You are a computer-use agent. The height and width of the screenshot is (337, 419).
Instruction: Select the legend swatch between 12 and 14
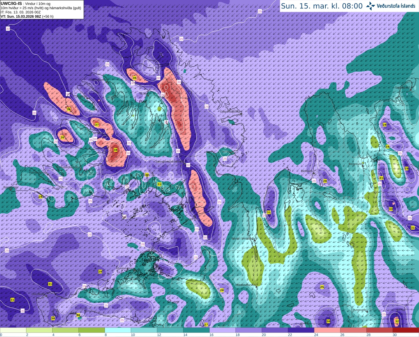(170, 330)
